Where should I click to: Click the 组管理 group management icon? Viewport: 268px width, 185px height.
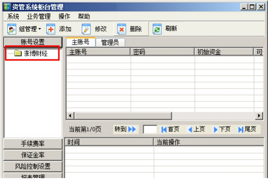(12, 29)
